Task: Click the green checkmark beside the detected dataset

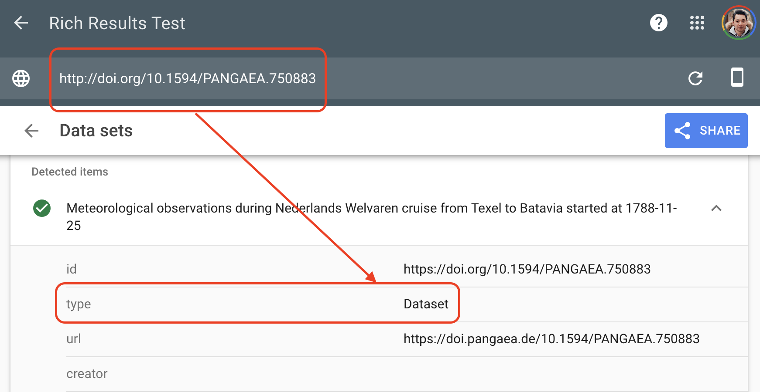Action: 42,209
